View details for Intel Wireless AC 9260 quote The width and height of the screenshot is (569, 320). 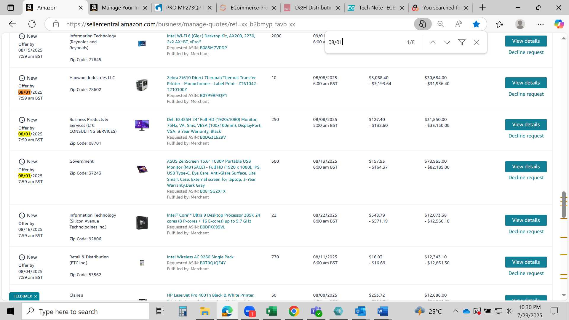(526, 262)
